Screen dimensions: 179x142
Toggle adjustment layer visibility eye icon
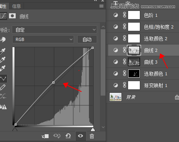pos(80,136)
